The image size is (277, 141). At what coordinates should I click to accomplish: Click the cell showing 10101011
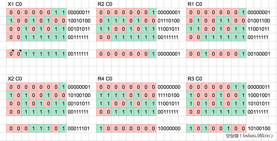click(259, 103)
